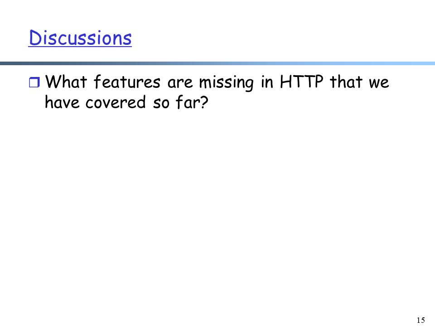
Task: Click the word features in the question
Action: [127, 82]
